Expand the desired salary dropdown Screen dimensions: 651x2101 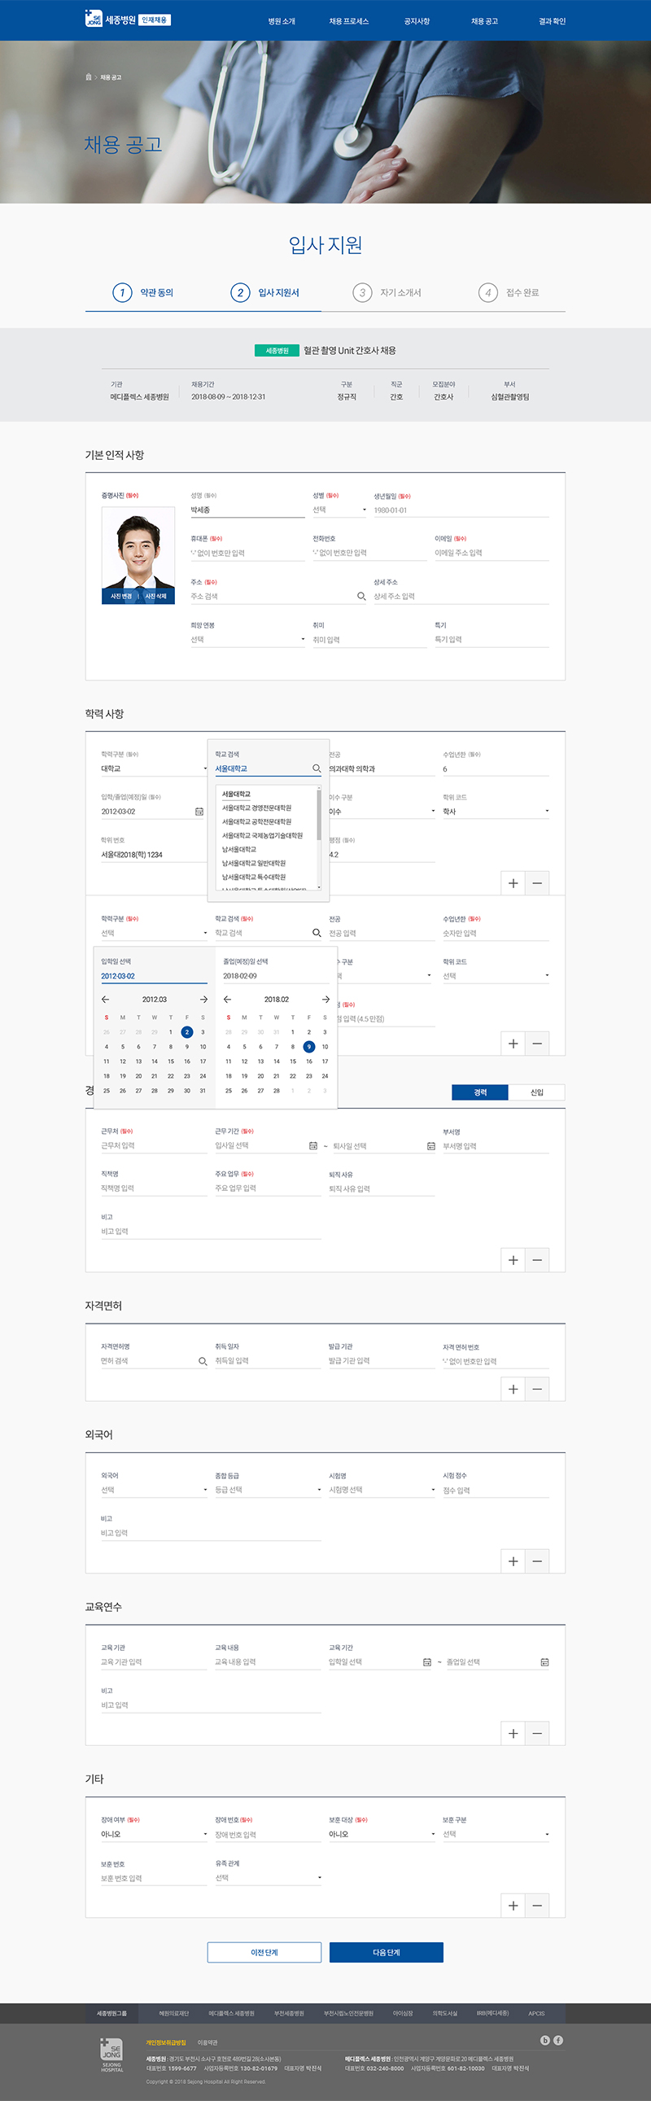pos(247,640)
